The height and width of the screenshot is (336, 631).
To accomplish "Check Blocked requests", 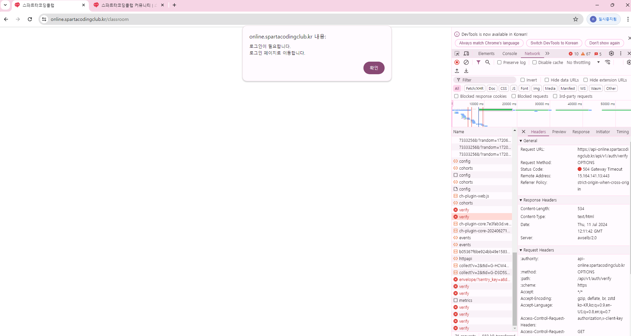I will tap(514, 96).
